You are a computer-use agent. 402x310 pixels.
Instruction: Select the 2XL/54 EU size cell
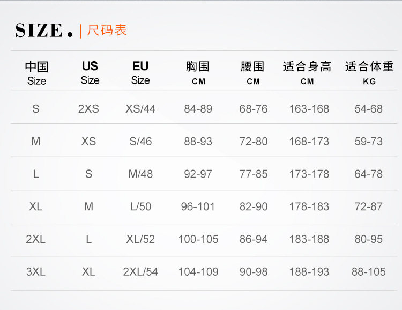pyautogui.click(x=140, y=272)
